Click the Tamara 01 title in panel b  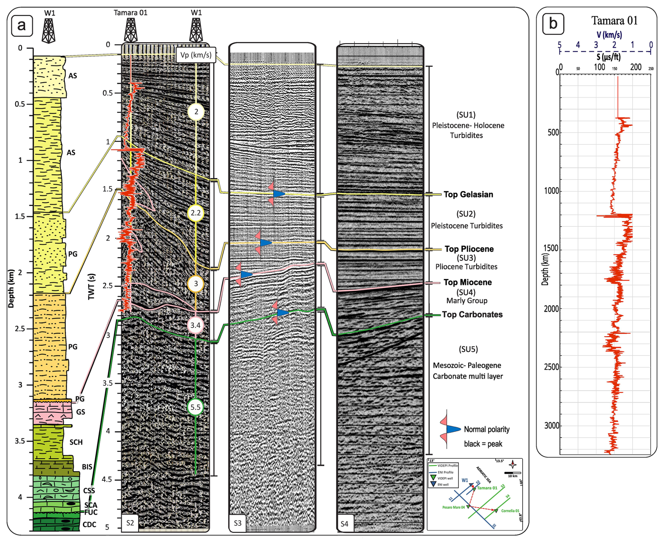click(x=614, y=21)
